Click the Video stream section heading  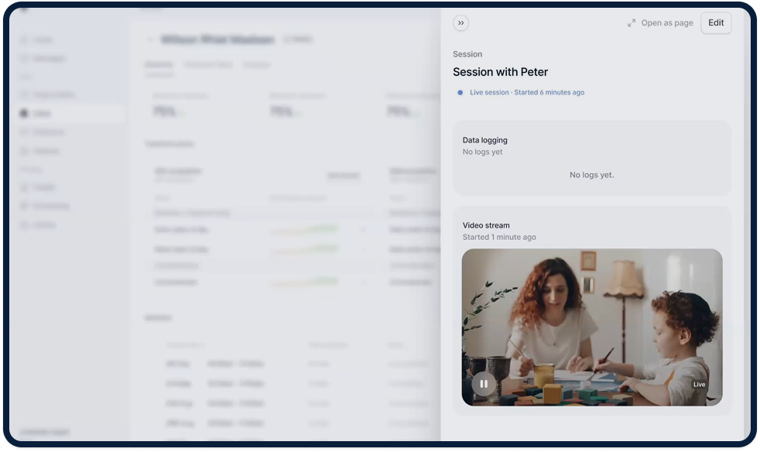coord(486,225)
